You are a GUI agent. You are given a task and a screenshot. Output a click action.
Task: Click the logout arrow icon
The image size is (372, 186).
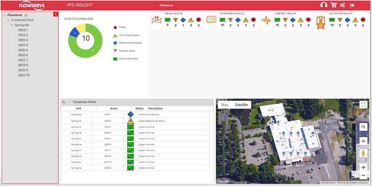point(352,5)
